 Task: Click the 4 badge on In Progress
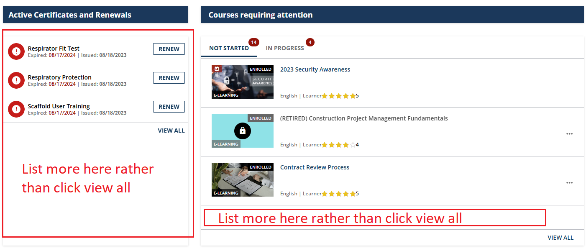[x=310, y=42]
